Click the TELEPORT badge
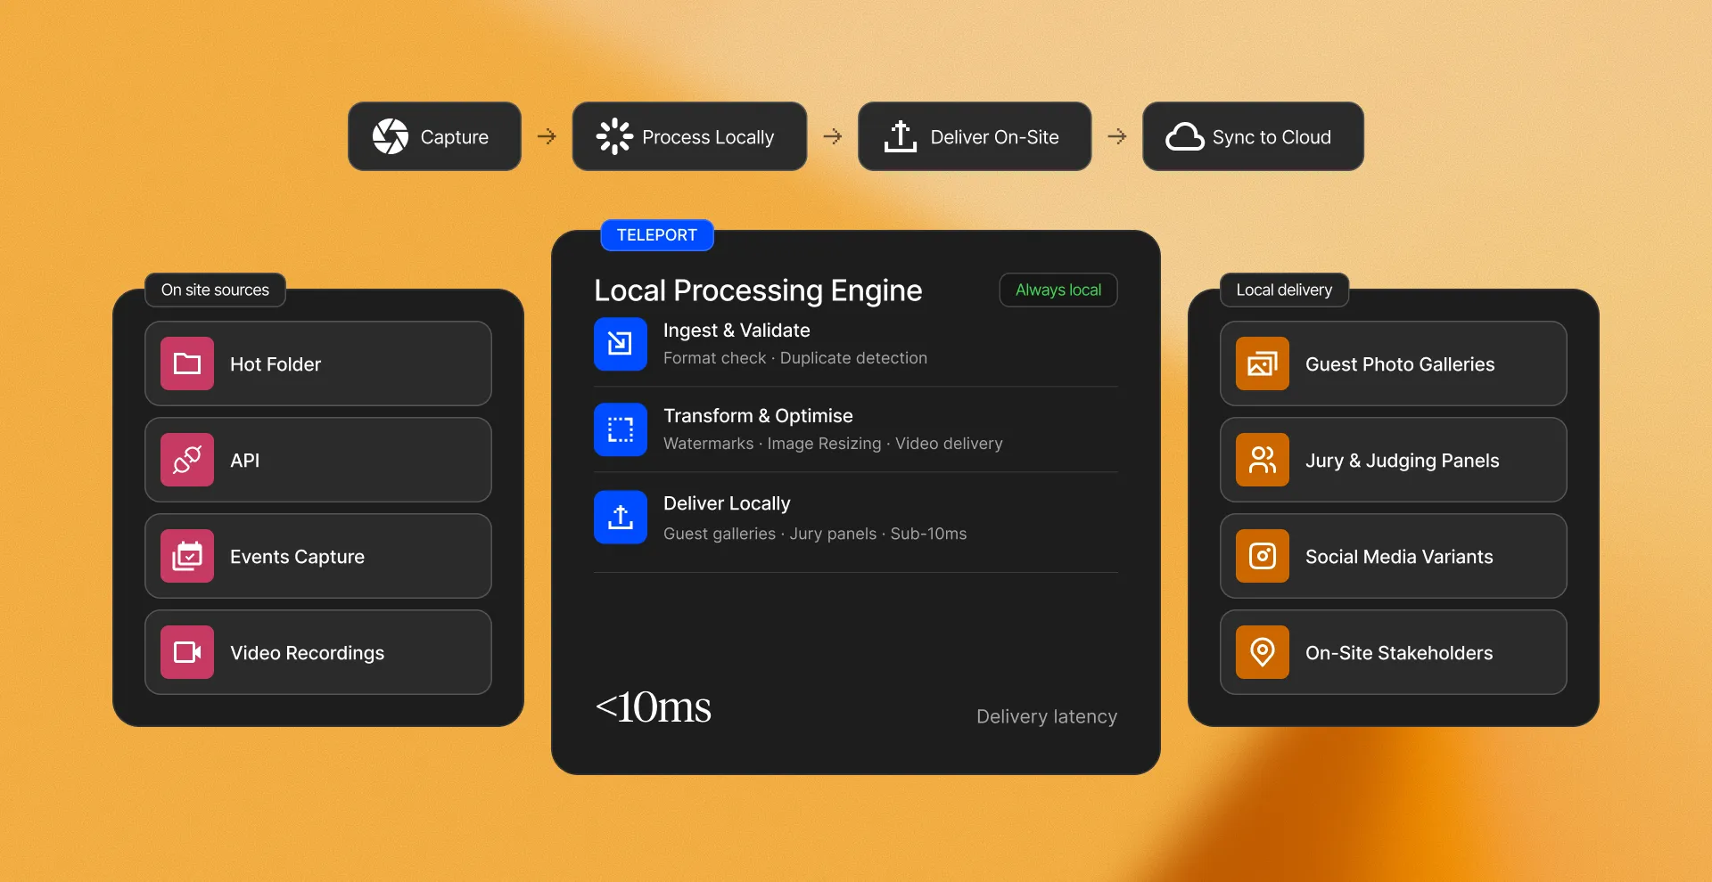 [657, 235]
